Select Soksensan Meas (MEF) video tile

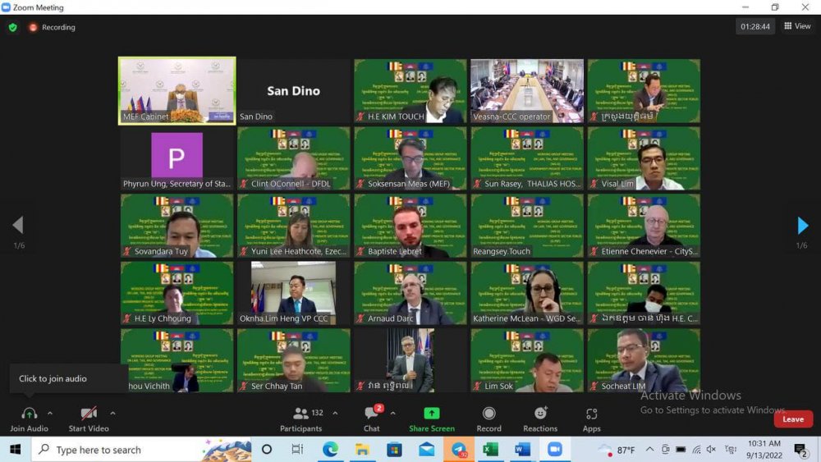click(x=410, y=158)
